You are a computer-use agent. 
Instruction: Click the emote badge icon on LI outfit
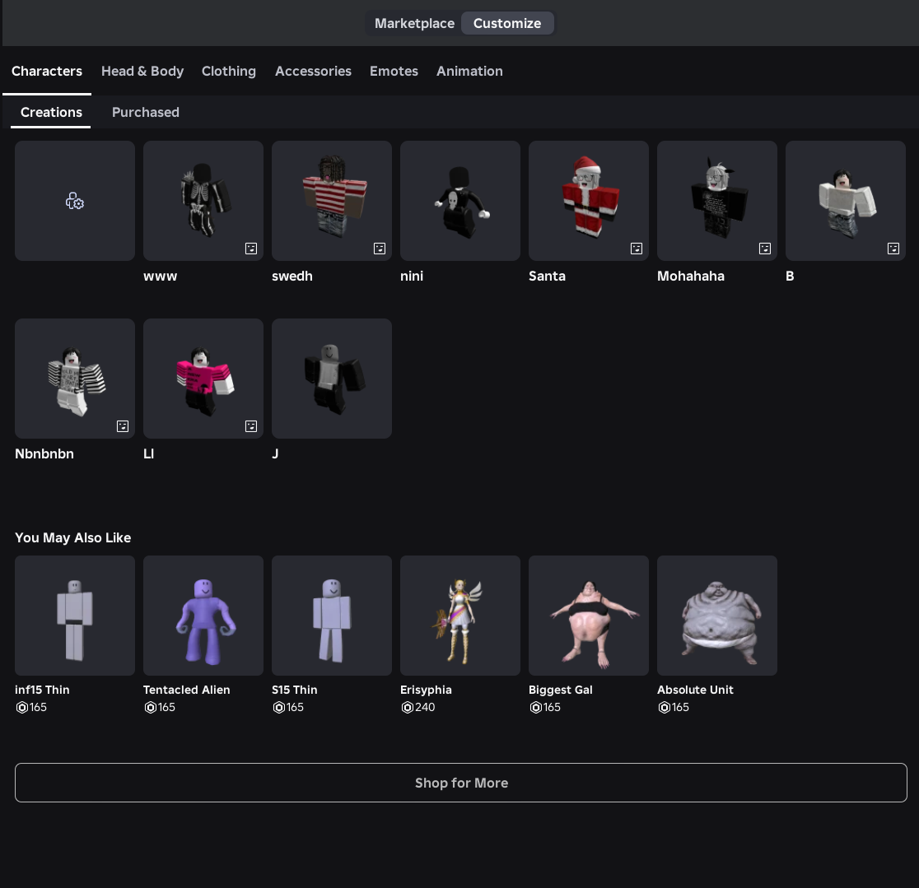[x=251, y=426]
